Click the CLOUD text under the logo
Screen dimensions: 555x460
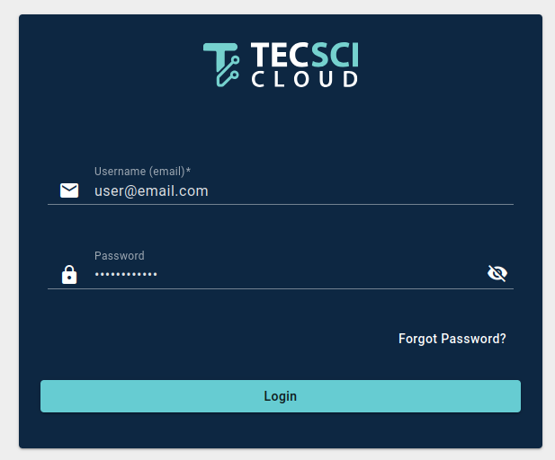pyautogui.click(x=304, y=80)
